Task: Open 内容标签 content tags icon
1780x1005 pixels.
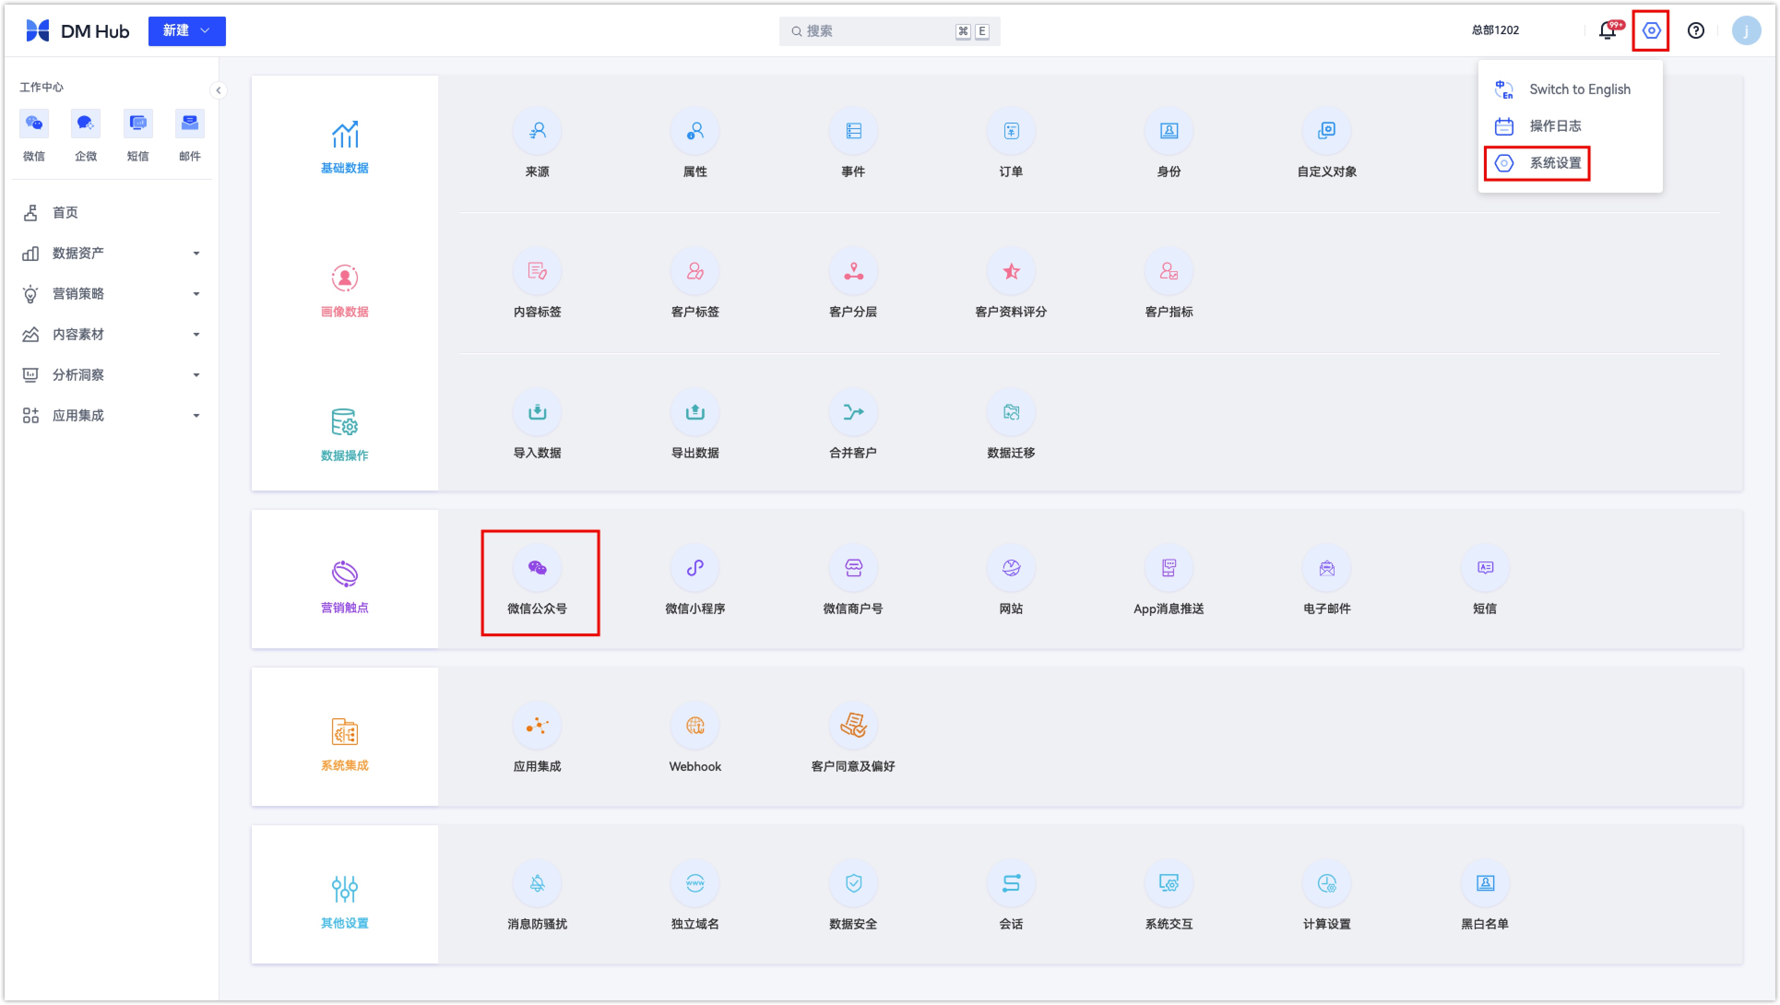Action: point(537,272)
